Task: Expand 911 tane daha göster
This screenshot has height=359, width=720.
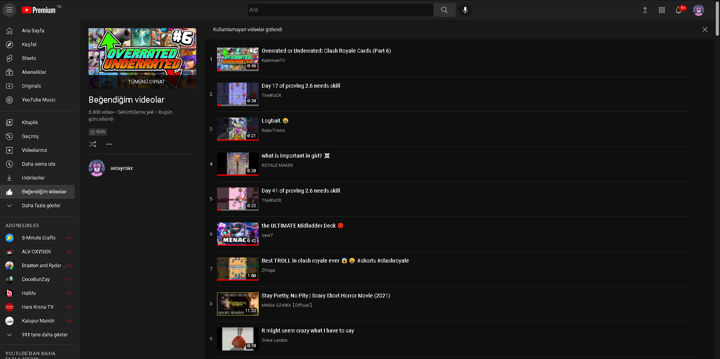Action: pyautogui.click(x=37, y=335)
